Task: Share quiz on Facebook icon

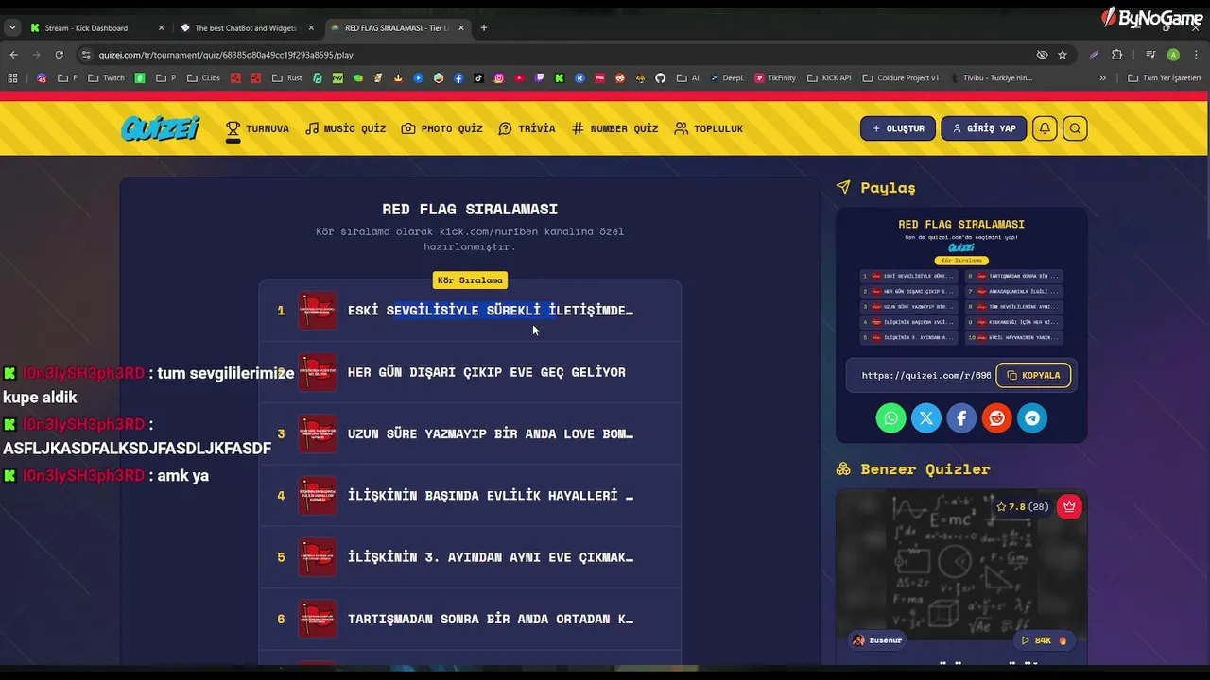Action: (961, 418)
